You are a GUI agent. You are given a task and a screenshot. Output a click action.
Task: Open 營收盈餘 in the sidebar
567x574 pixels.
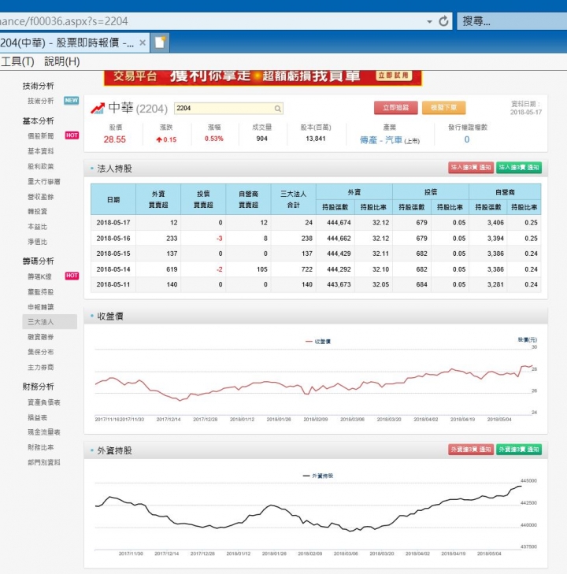point(41,197)
